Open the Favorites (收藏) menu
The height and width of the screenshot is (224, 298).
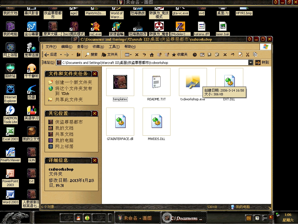click(x=98, y=47)
